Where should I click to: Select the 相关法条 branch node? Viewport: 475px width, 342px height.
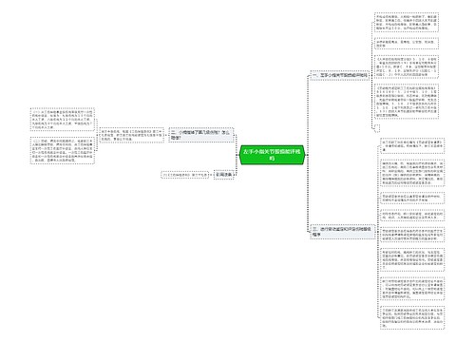[x=224, y=175]
